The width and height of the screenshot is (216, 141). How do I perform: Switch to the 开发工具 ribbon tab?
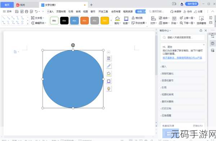(x=103, y=12)
